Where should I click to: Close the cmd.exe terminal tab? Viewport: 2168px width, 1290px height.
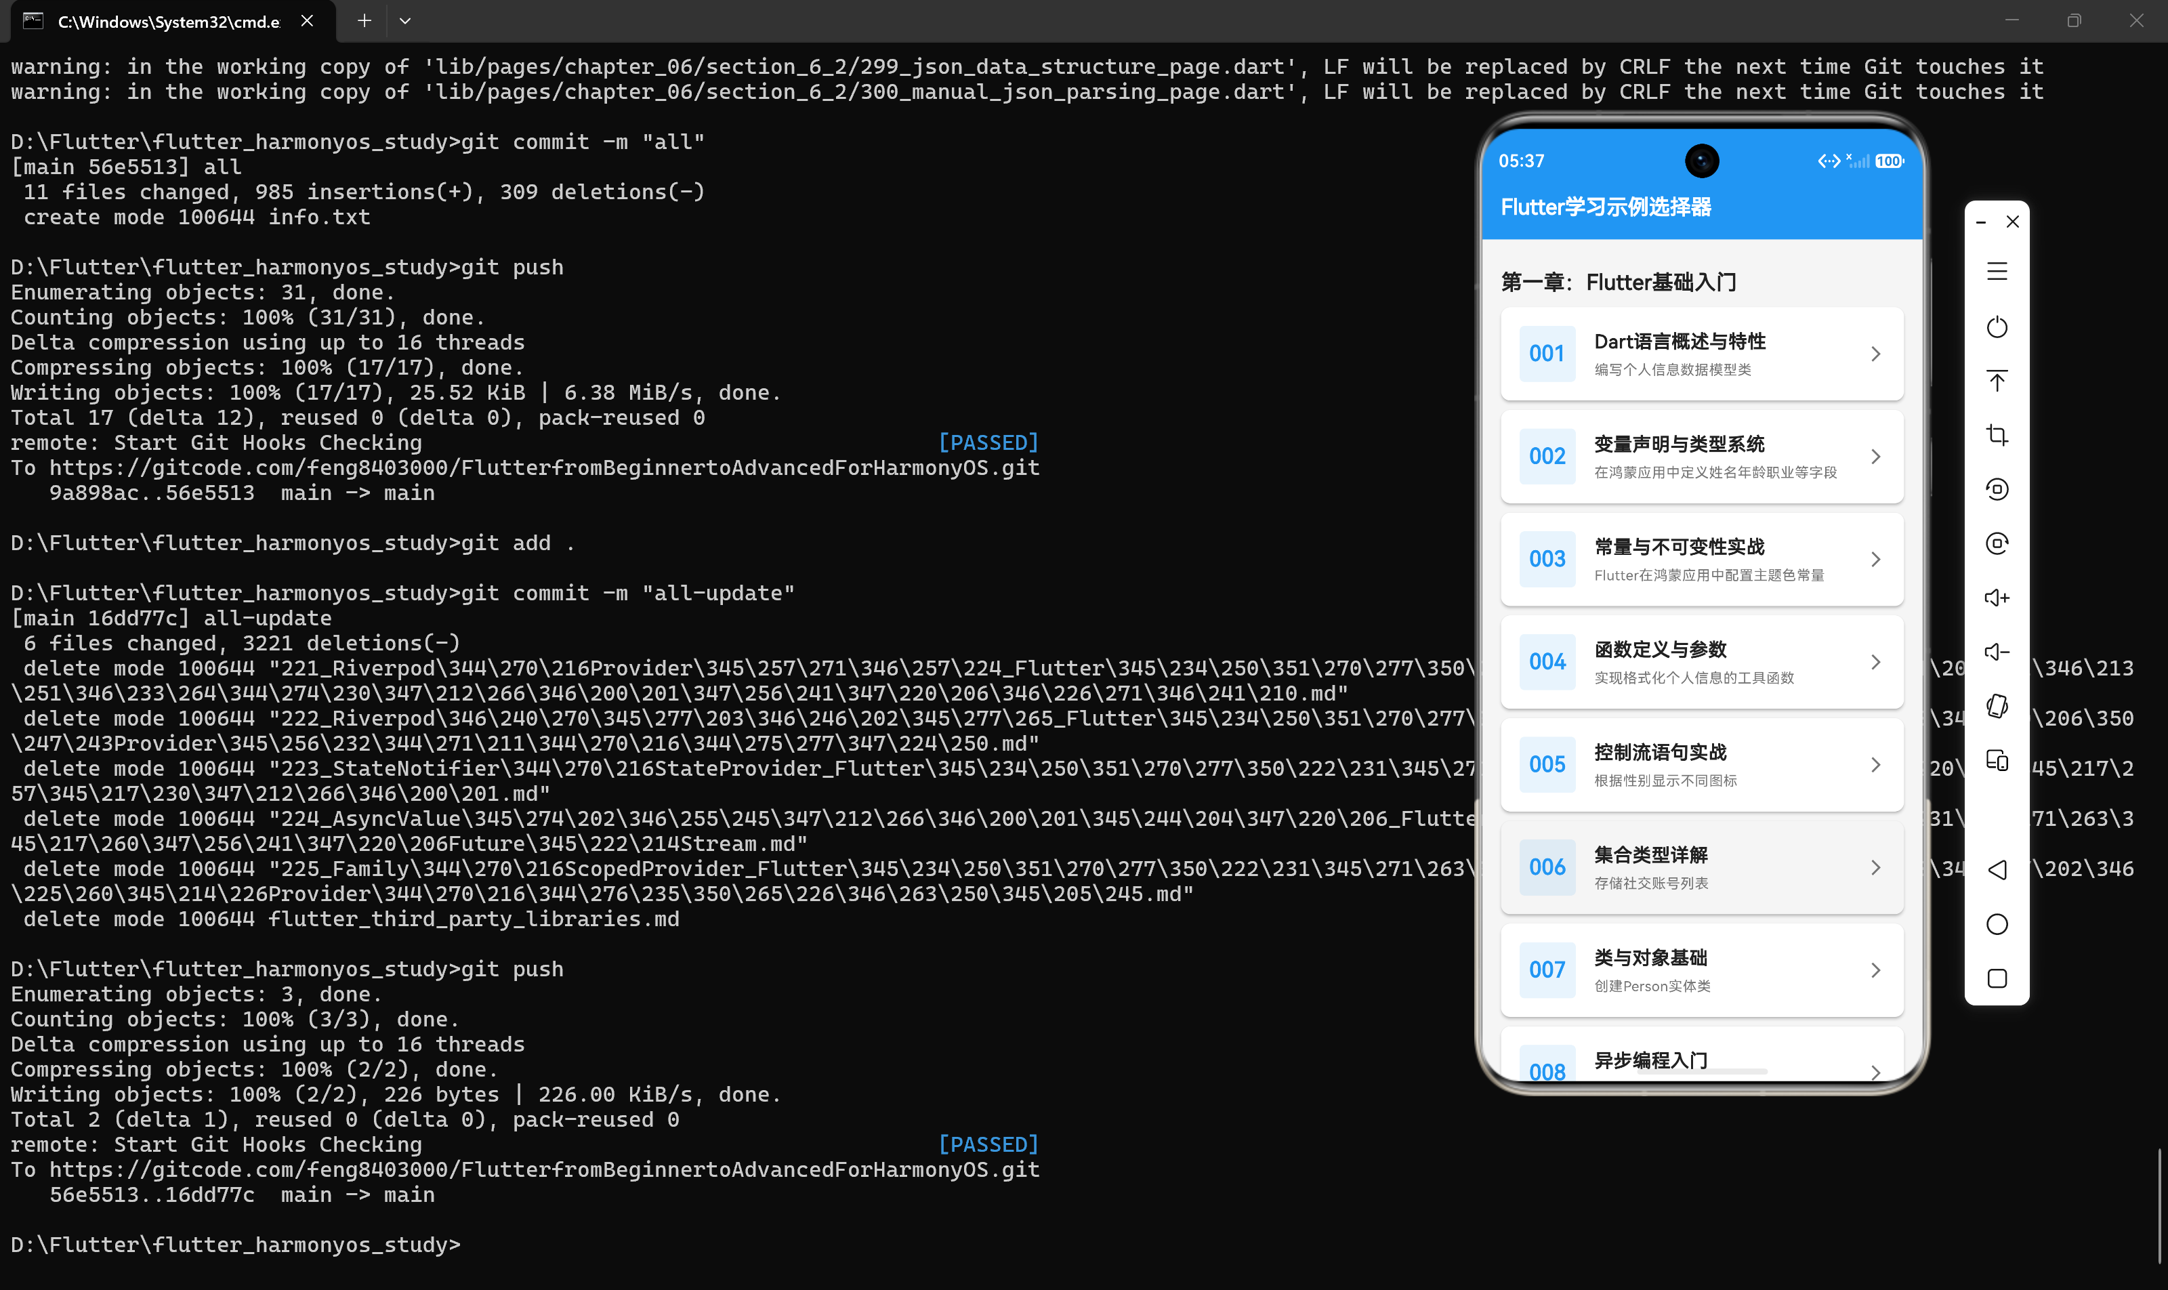point(307,21)
